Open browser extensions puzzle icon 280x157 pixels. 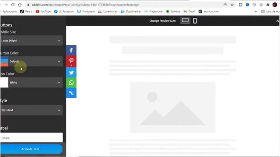pyautogui.click(x=268, y=5)
